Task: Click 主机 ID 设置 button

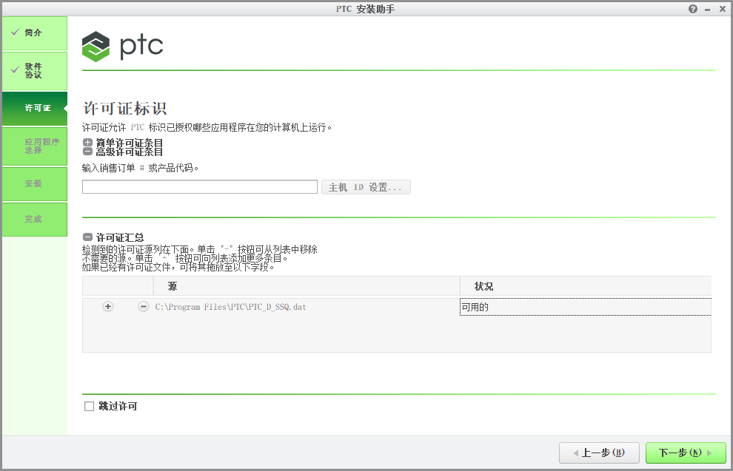Action: coord(366,187)
